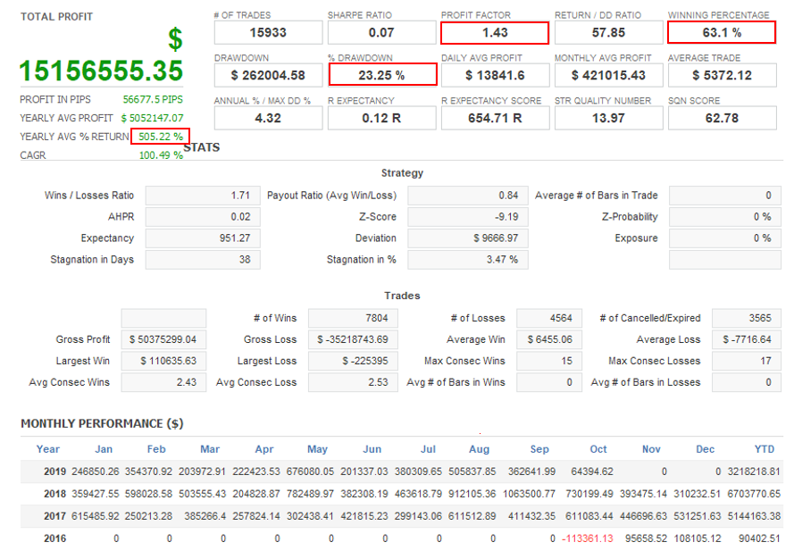Click the # of Trades value 15933
The image size is (794, 559).
tap(268, 33)
